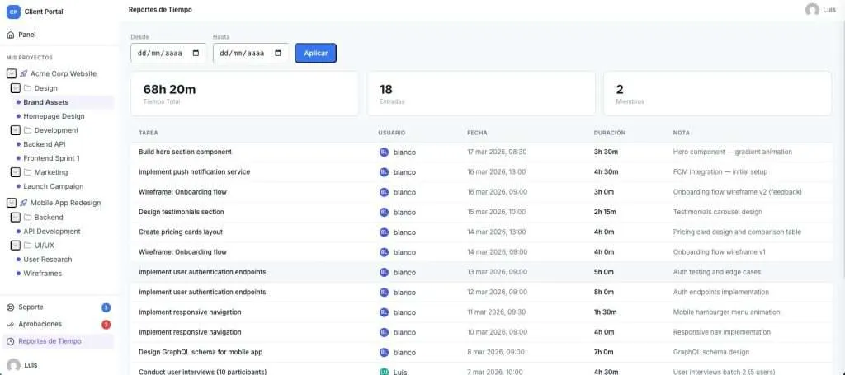
Task: Open calendar picker in Desde field
Action: 196,54
